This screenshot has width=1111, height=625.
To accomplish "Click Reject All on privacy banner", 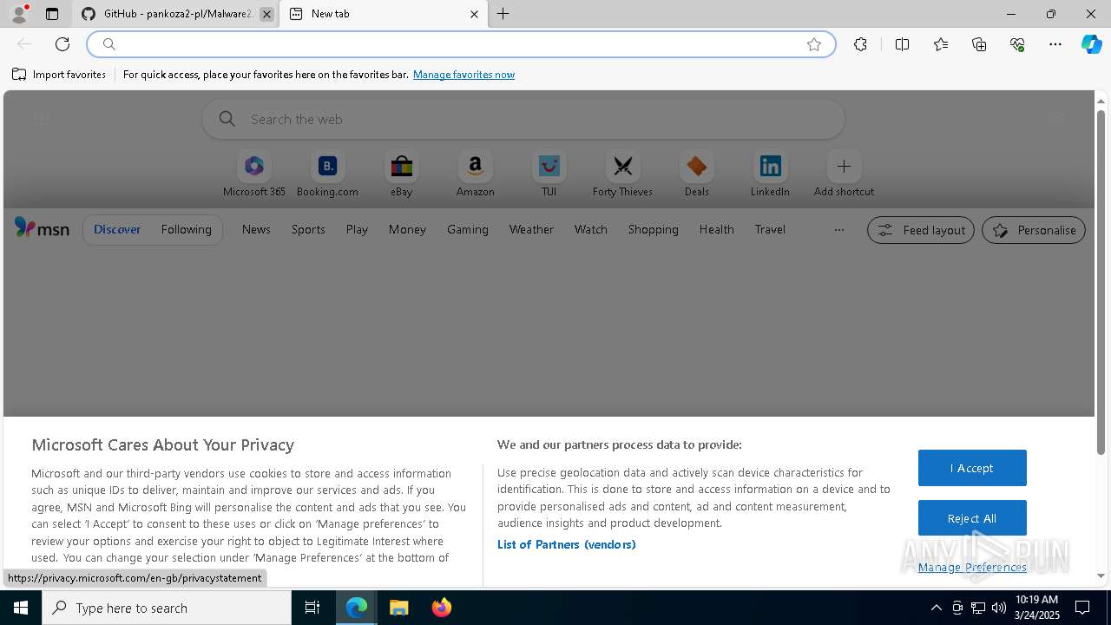I will coord(972,518).
